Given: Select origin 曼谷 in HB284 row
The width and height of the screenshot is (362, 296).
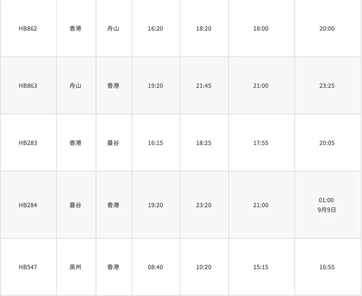Looking at the screenshot, I should tap(75, 205).
